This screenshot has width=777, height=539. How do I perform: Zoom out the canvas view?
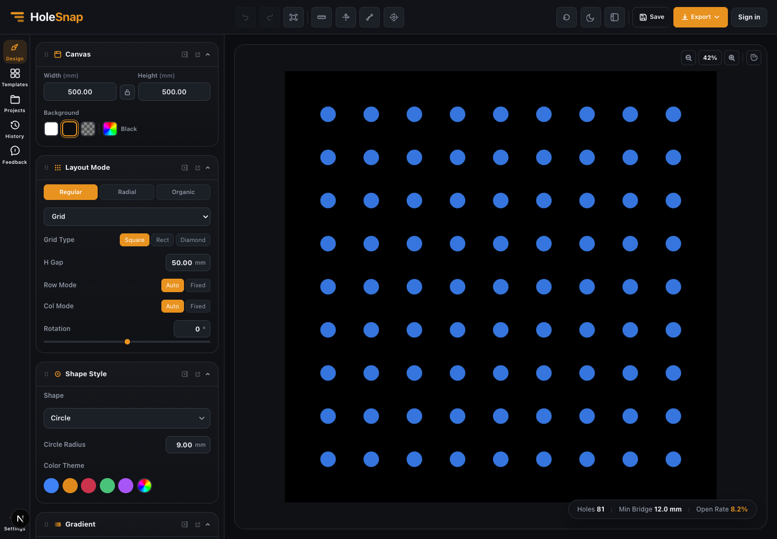click(689, 58)
